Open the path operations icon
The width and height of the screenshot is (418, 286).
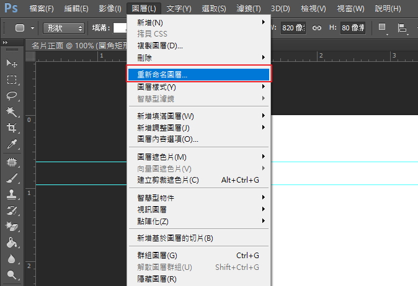(382, 28)
